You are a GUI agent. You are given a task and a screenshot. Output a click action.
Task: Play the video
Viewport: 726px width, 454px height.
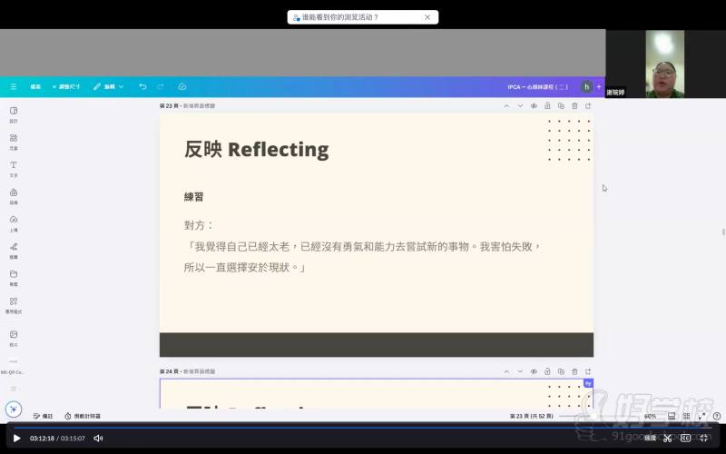click(16, 439)
